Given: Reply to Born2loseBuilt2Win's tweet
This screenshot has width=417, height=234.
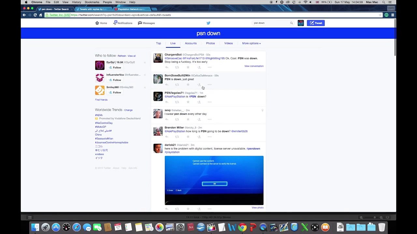Looking at the screenshot, I should coord(166,84).
